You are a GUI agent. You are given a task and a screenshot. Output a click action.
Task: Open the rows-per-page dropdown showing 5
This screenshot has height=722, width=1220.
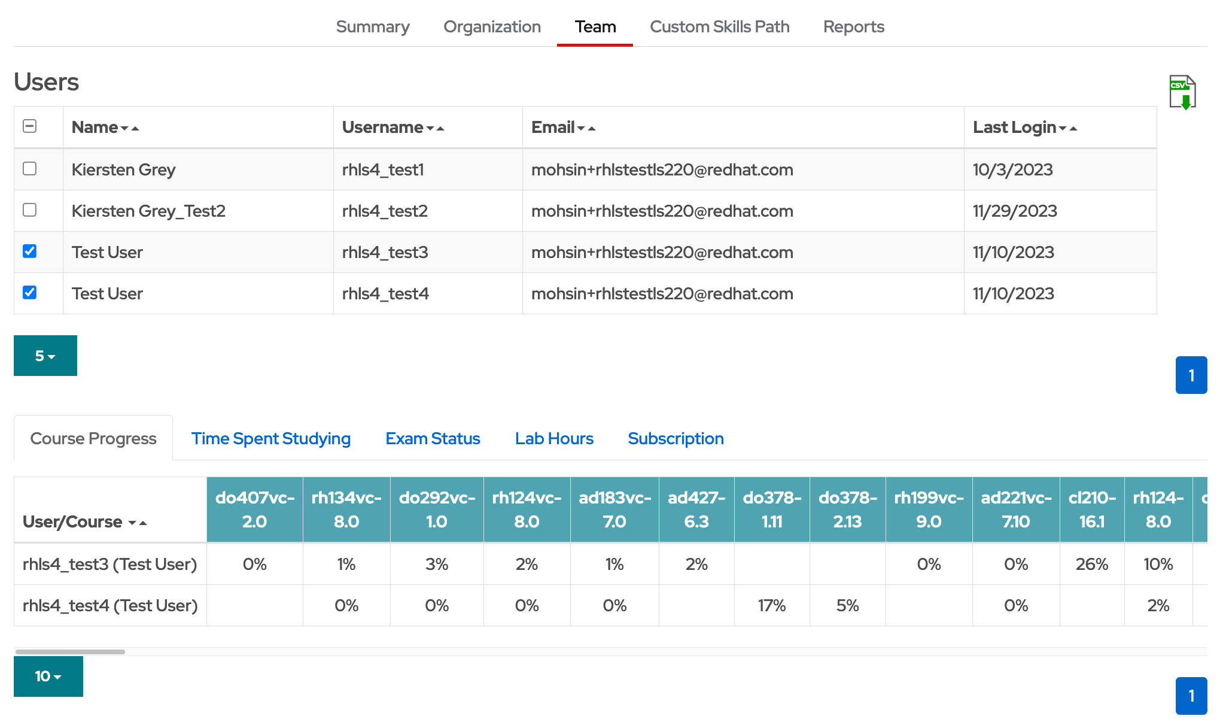pos(45,355)
